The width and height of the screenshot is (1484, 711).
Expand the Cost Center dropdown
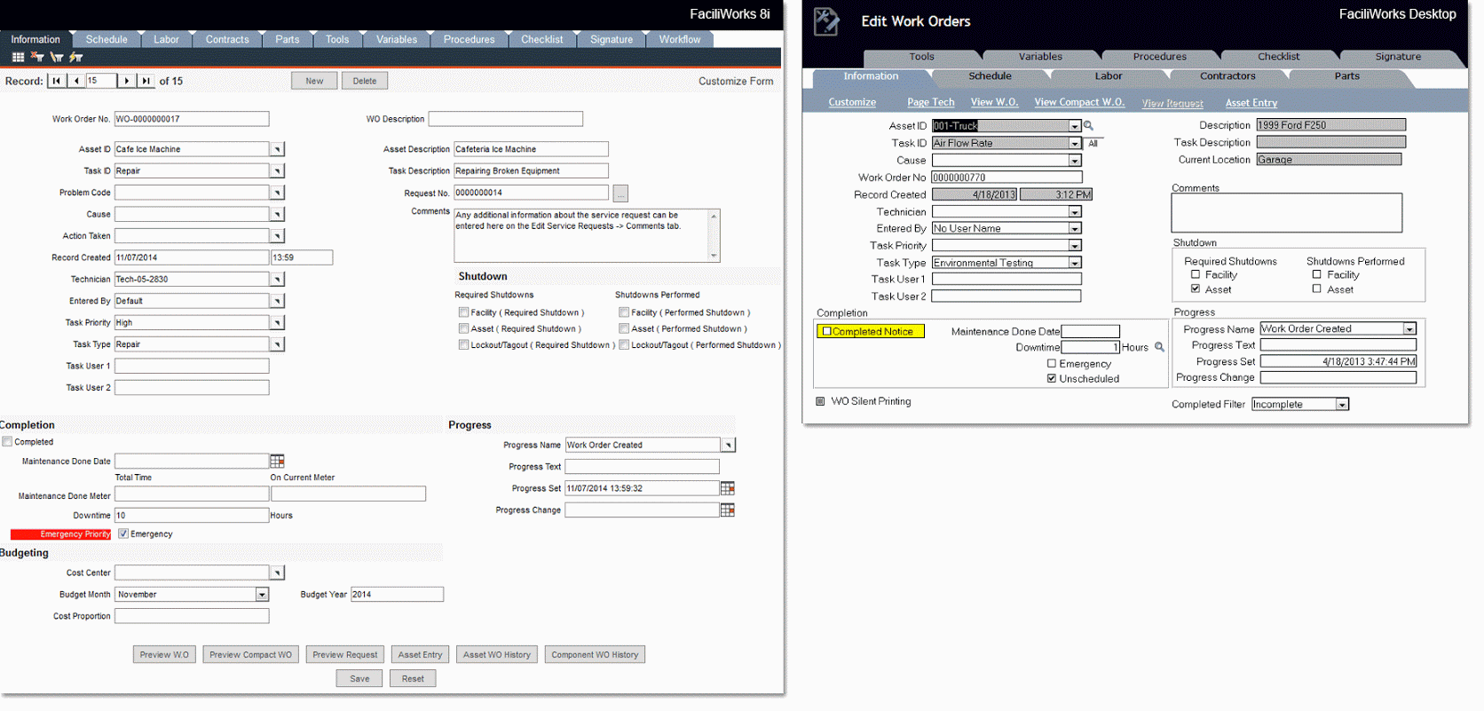277,573
